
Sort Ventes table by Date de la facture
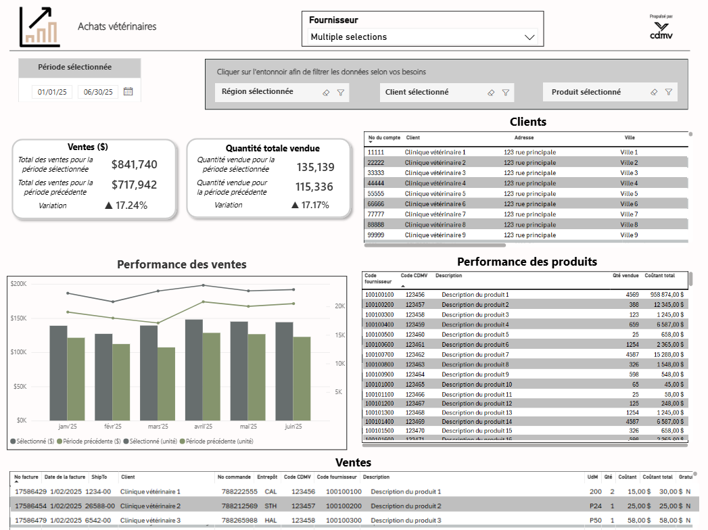pyautogui.click(x=66, y=477)
